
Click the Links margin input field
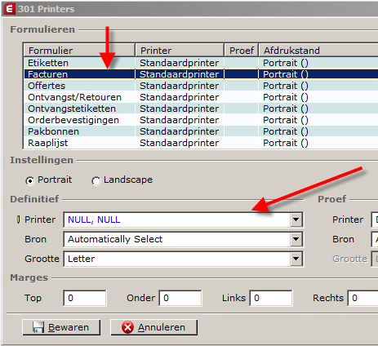271,298
